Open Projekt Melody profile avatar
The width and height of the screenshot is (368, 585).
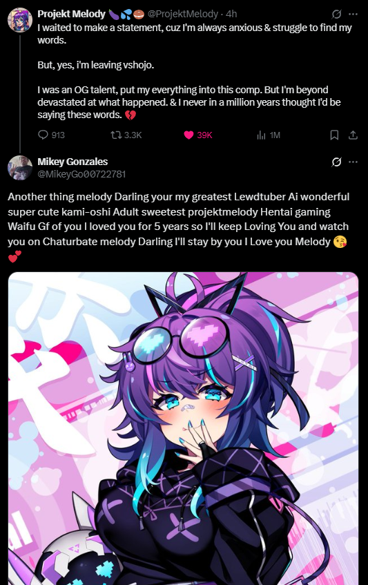coord(20,20)
